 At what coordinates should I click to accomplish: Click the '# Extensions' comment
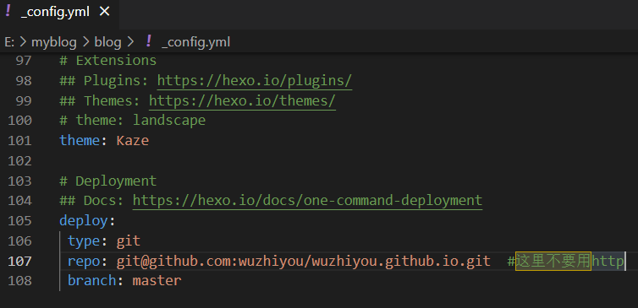coord(107,61)
